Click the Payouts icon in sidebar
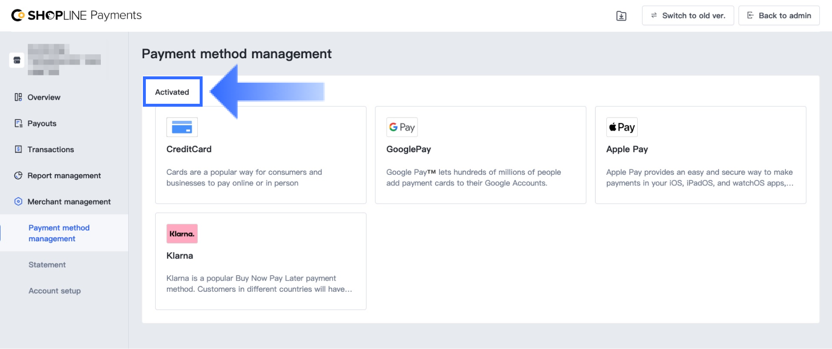 [18, 123]
